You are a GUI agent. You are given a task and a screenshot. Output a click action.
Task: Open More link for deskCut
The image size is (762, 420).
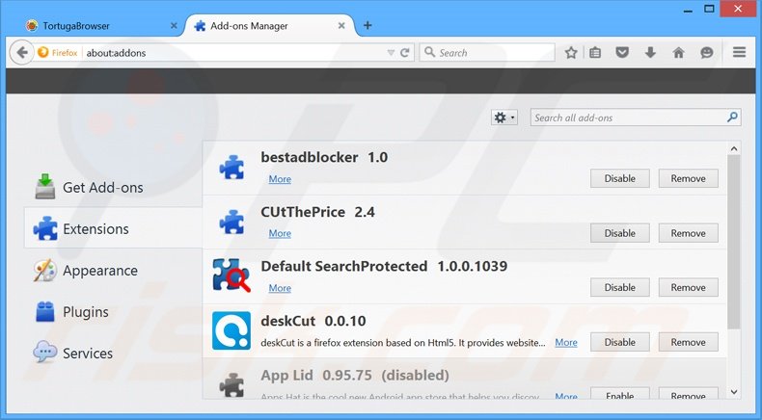tap(566, 342)
